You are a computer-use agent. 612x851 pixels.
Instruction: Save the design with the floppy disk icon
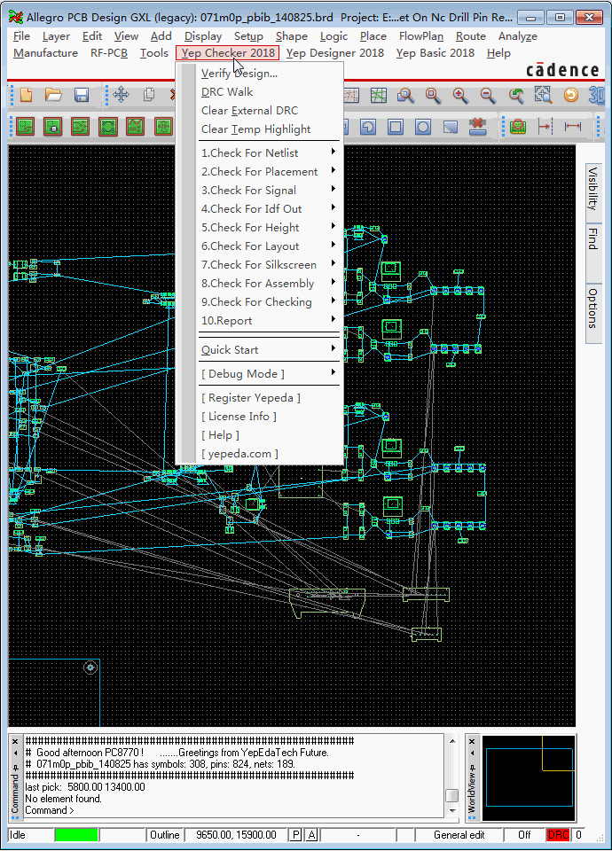pos(82,95)
